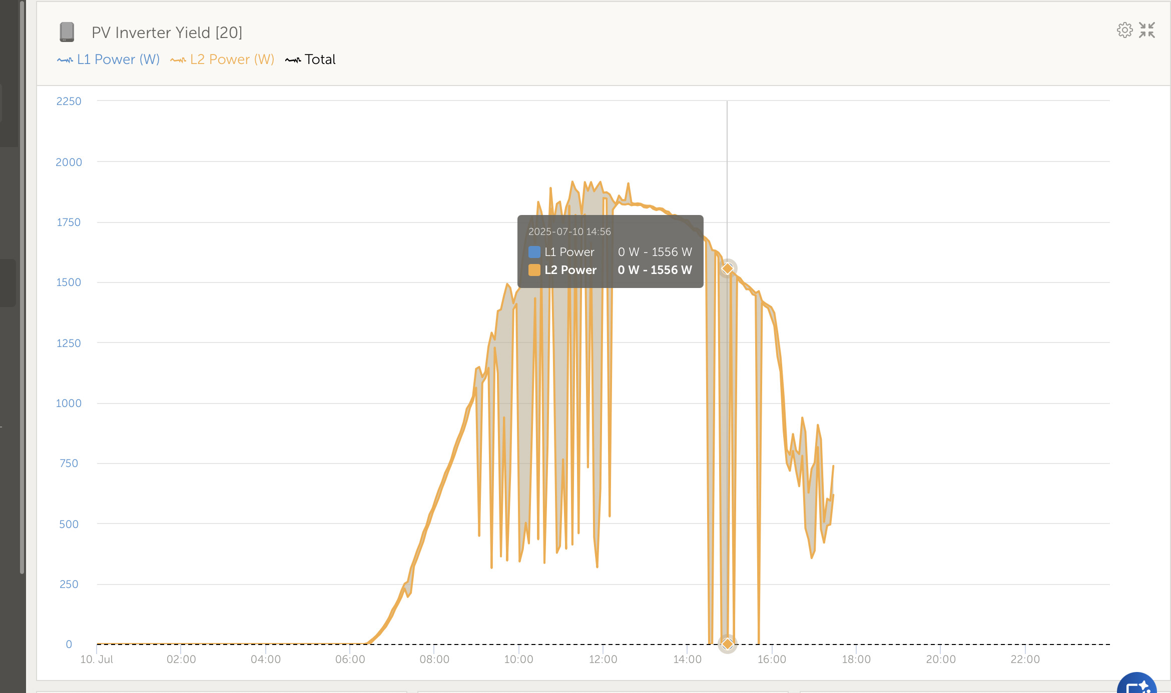Toggle the Total series label
Image resolution: width=1171 pixels, height=693 pixels.
(320, 59)
